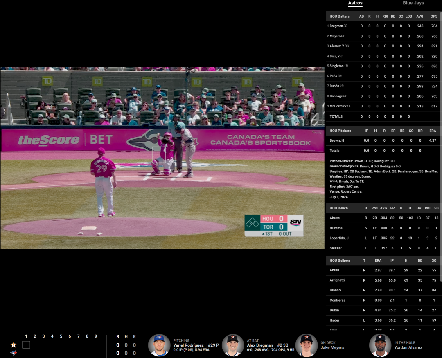Click the HOU Bench section header

(x=338, y=208)
